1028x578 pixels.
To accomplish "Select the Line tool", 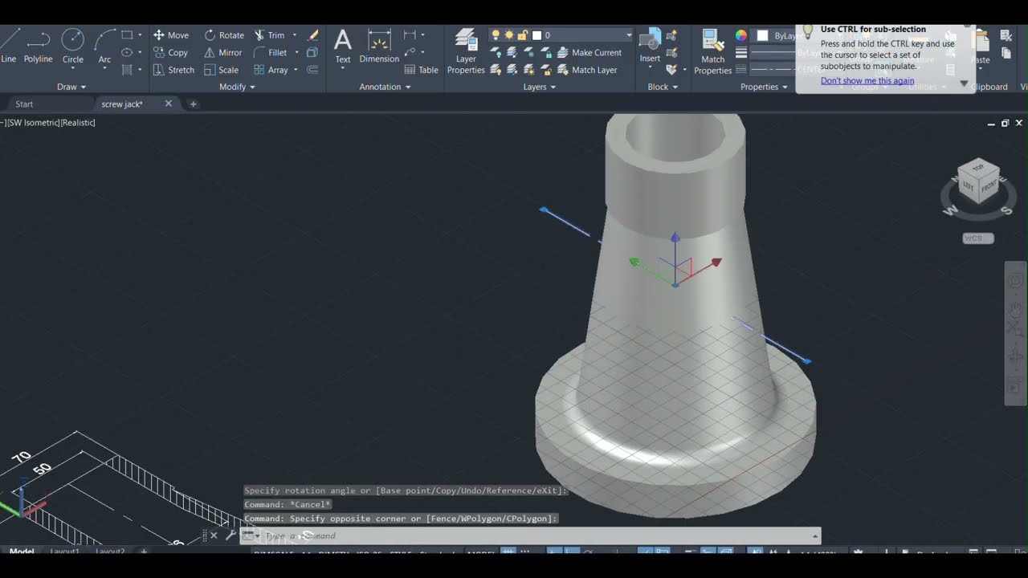I will click(9, 46).
